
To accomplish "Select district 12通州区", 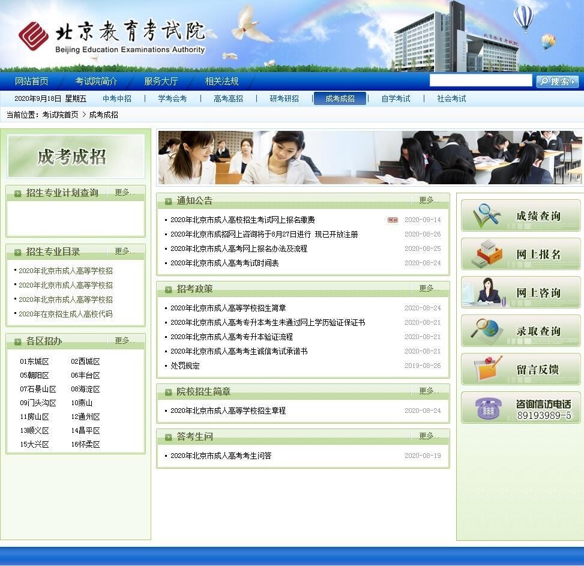I will [85, 417].
